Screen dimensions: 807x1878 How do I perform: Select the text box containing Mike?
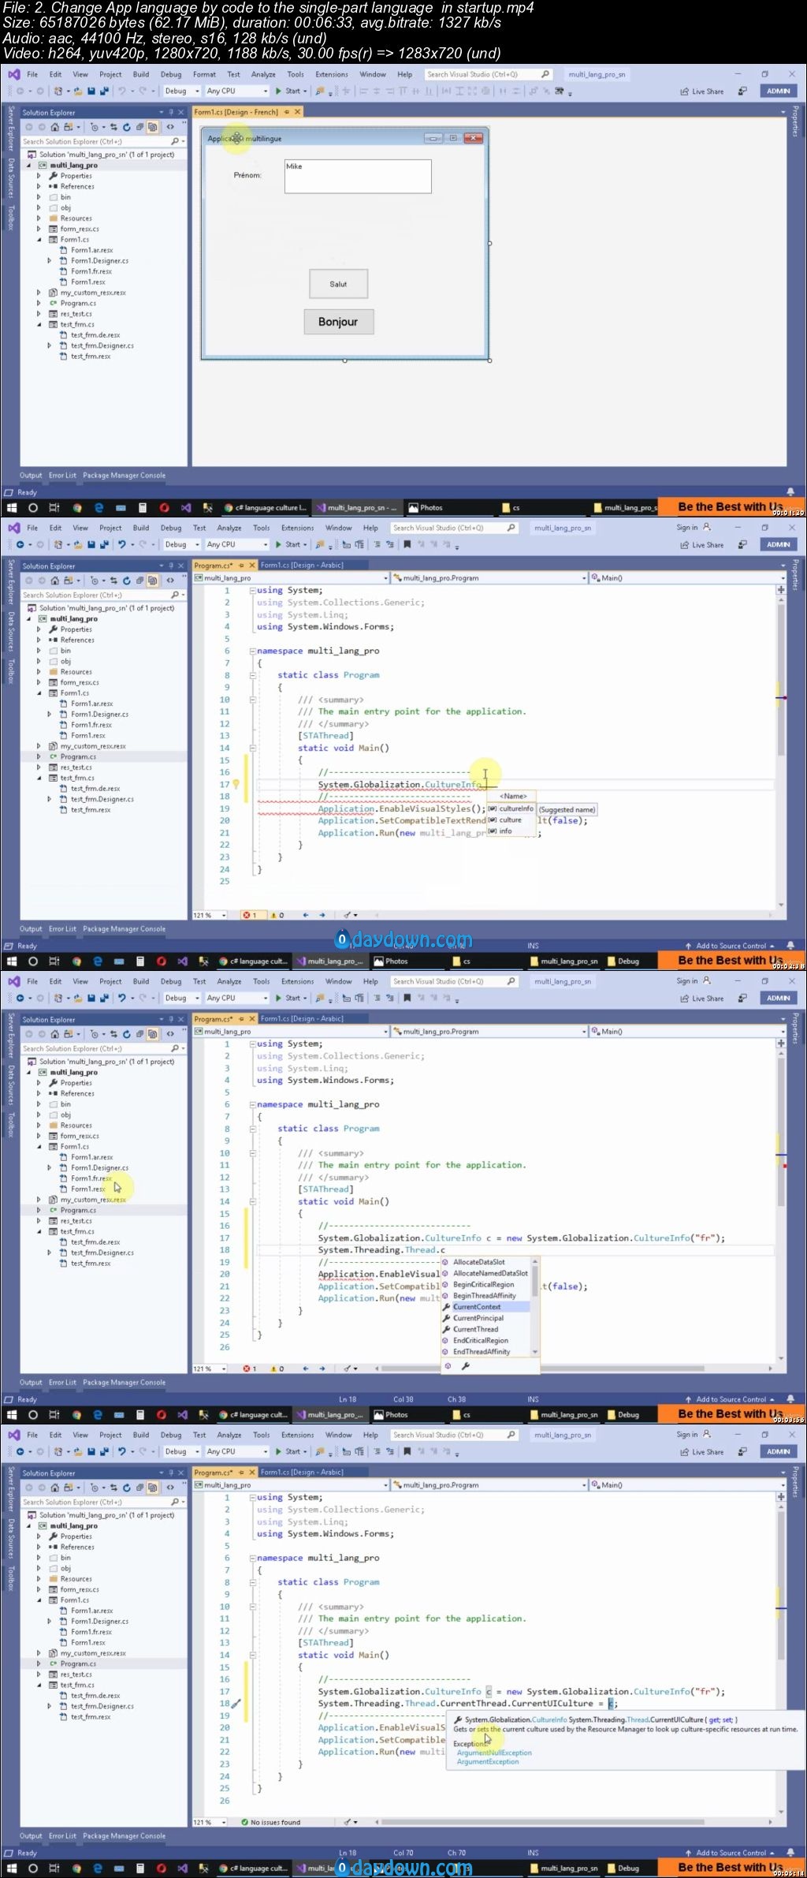coord(358,176)
